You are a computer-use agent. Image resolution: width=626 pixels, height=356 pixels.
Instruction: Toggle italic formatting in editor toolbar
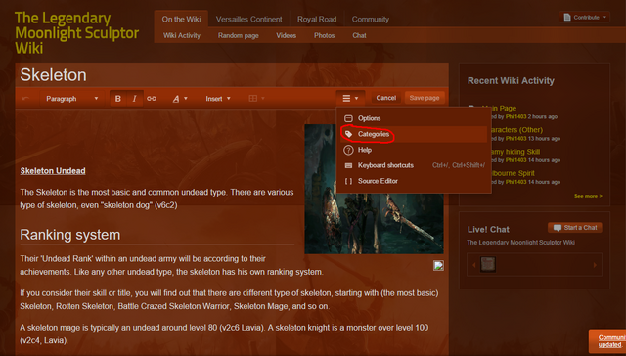(x=135, y=99)
